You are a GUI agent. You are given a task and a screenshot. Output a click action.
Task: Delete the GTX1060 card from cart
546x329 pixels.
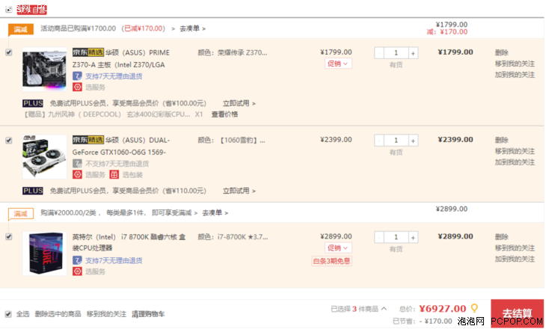tap(502, 140)
